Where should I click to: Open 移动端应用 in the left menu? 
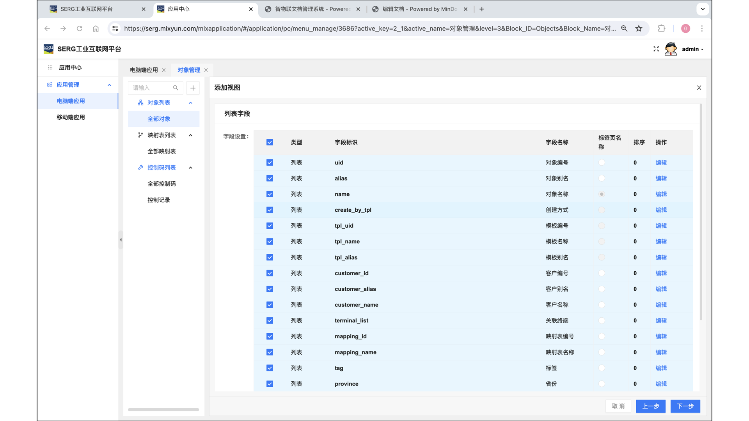pos(71,117)
